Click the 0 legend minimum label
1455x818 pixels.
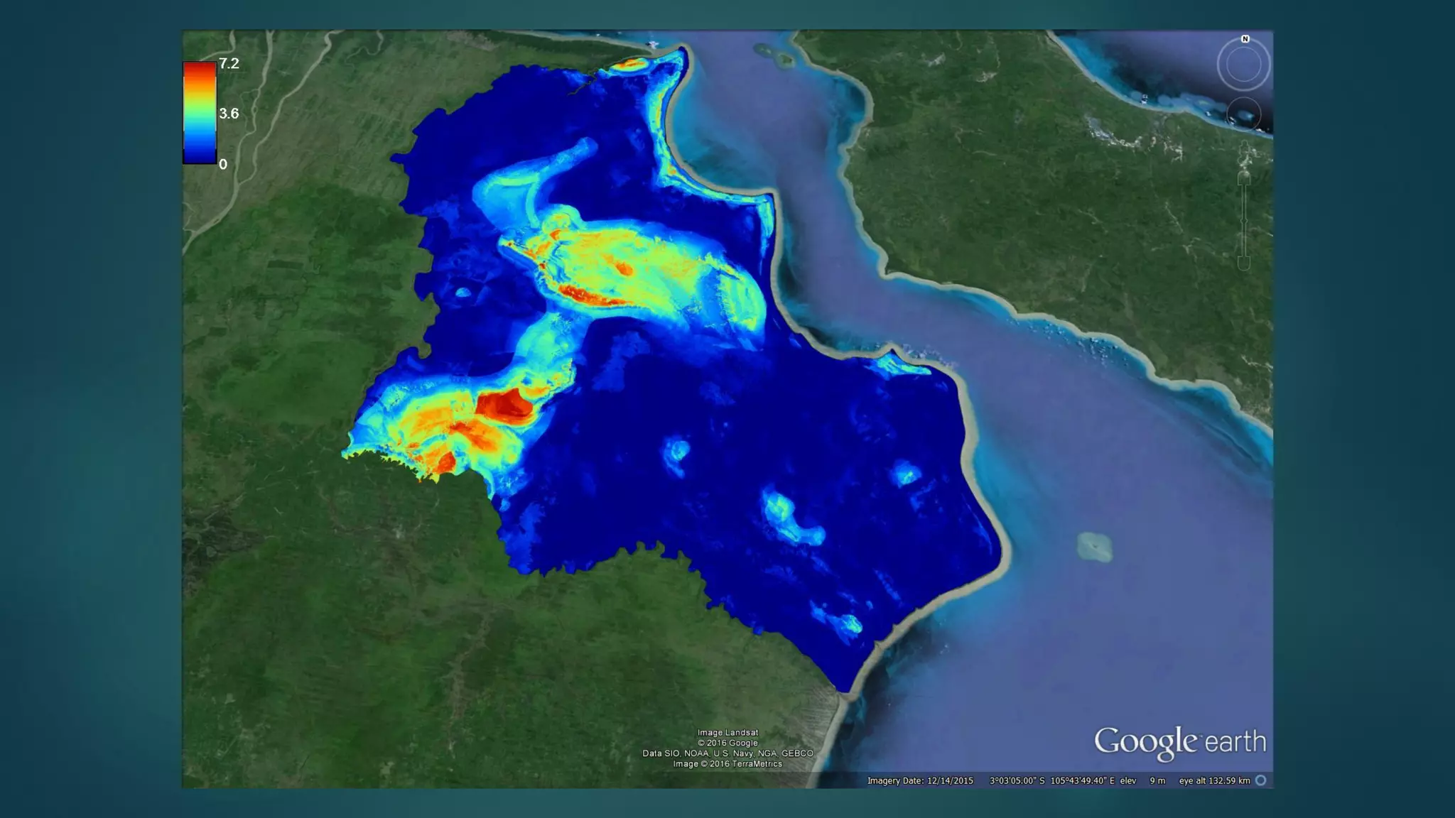pyautogui.click(x=223, y=164)
